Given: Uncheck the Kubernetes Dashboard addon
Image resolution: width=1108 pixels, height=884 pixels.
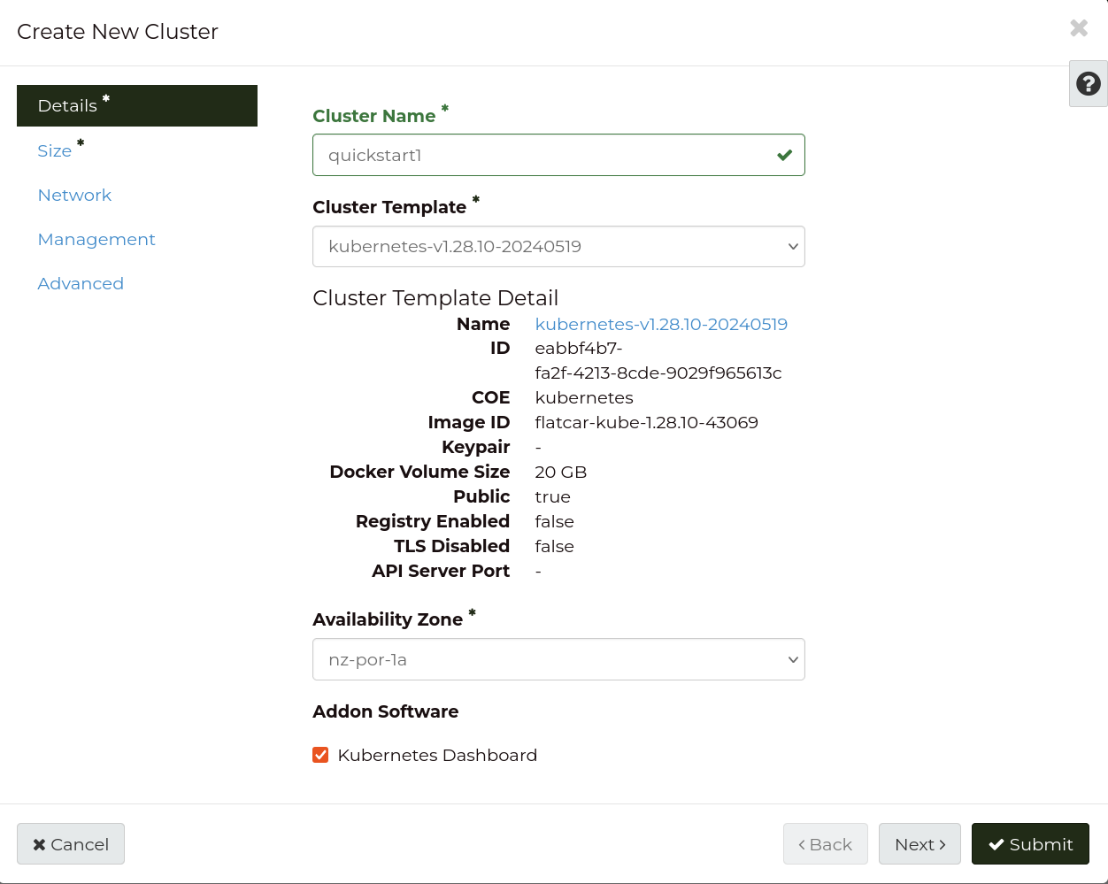Looking at the screenshot, I should [320, 755].
